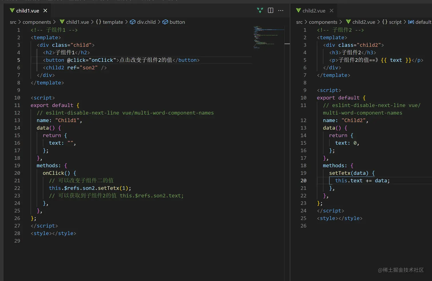Image resolution: width=432 pixels, height=281 pixels.
Task: Select the button breadcrumb symbol
Action: 174,22
